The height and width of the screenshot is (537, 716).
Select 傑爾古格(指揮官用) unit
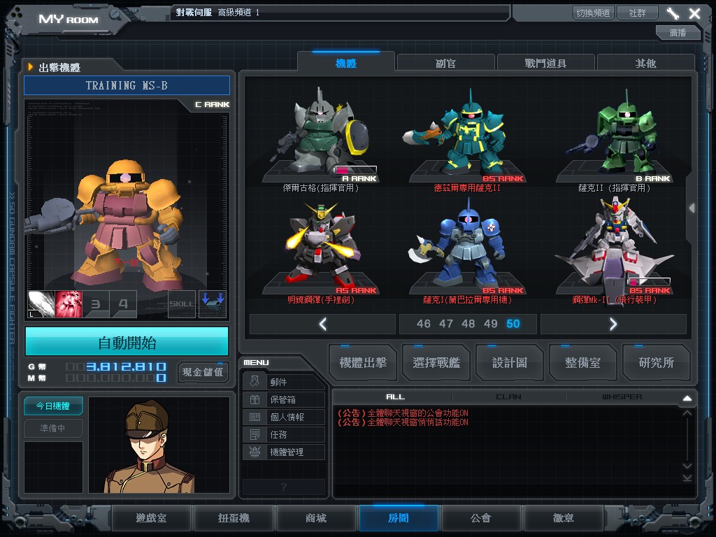tap(320, 138)
